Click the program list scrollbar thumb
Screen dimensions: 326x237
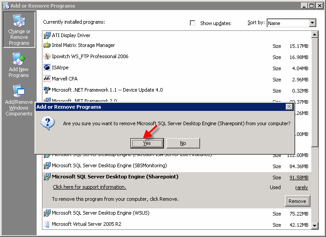[x=314, y=92]
